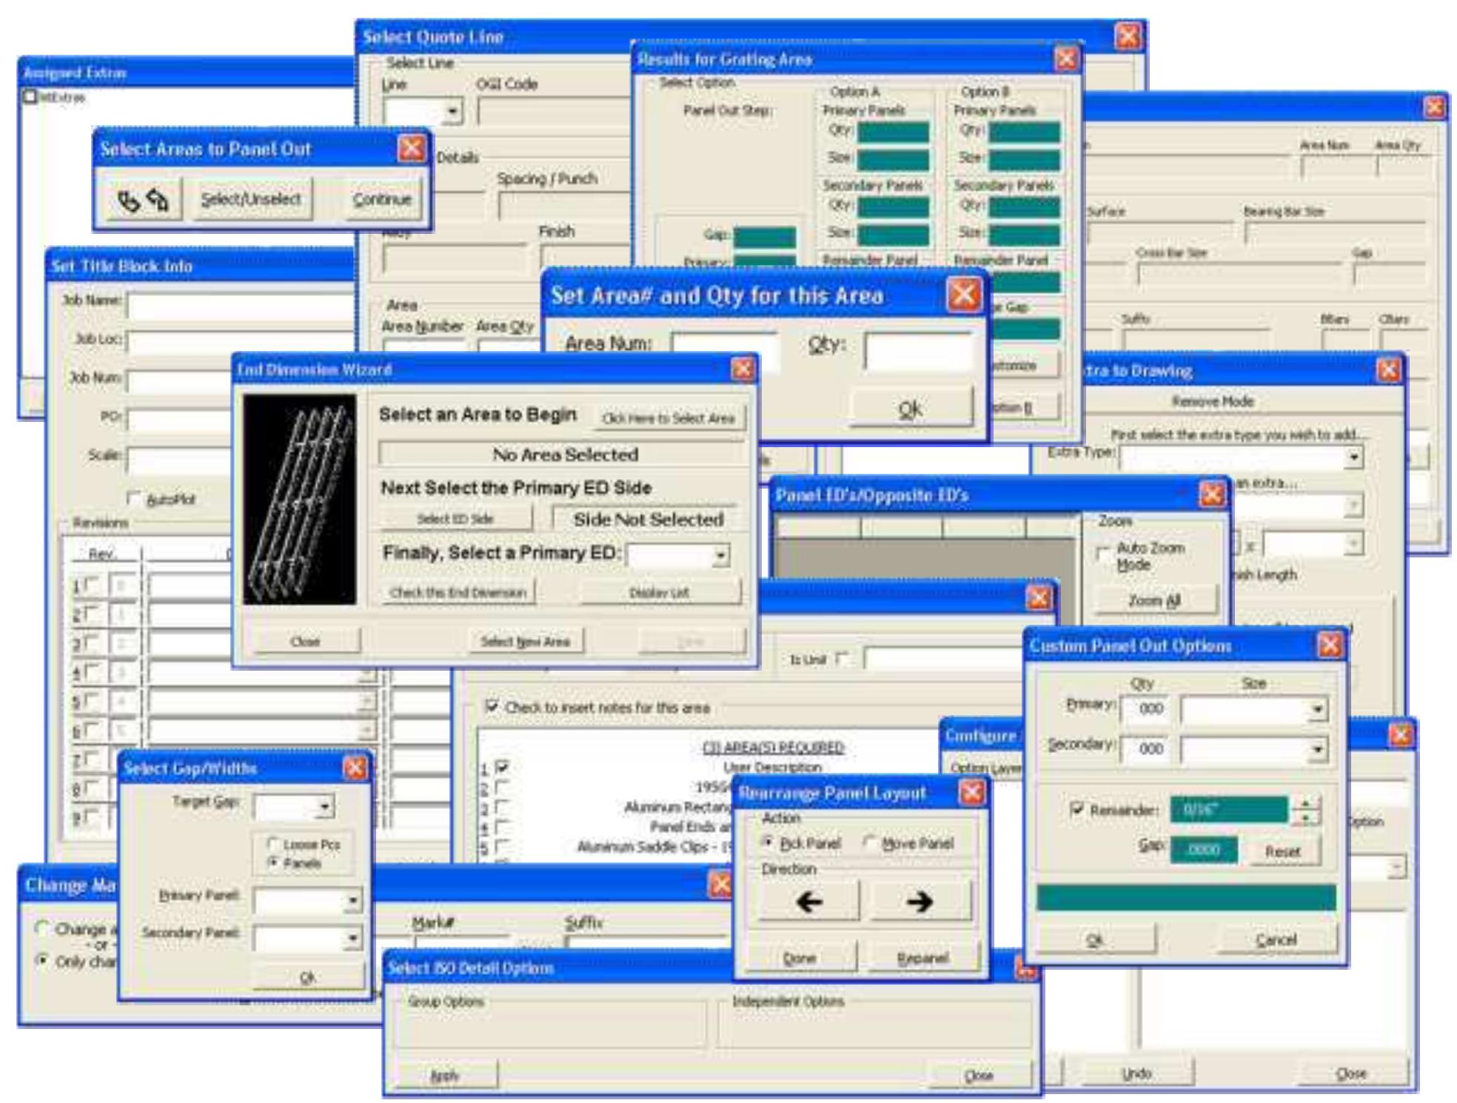
Task: Check revision row 5 checkbox in Set Title Block Info
Action: tap(92, 700)
